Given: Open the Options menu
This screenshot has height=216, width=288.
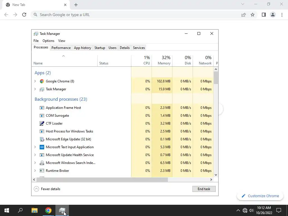Looking at the screenshot, I should (48, 41).
